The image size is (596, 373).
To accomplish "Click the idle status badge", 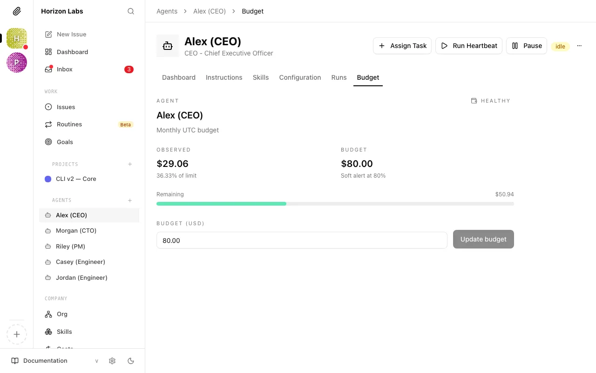I will pos(560,46).
